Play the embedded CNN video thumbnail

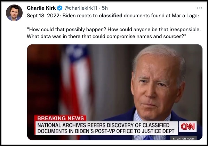(x=115, y=92)
